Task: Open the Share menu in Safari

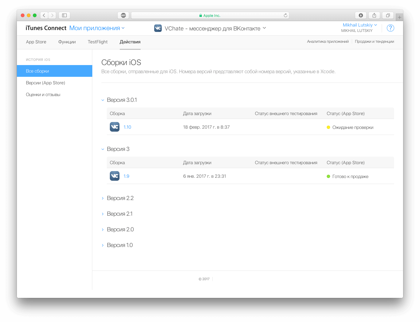Action: point(374,15)
